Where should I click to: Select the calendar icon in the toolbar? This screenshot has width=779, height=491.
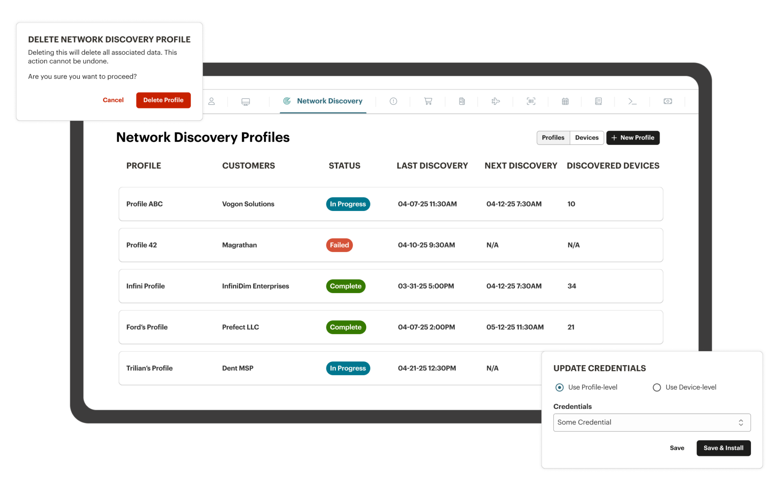(x=565, y=101)
